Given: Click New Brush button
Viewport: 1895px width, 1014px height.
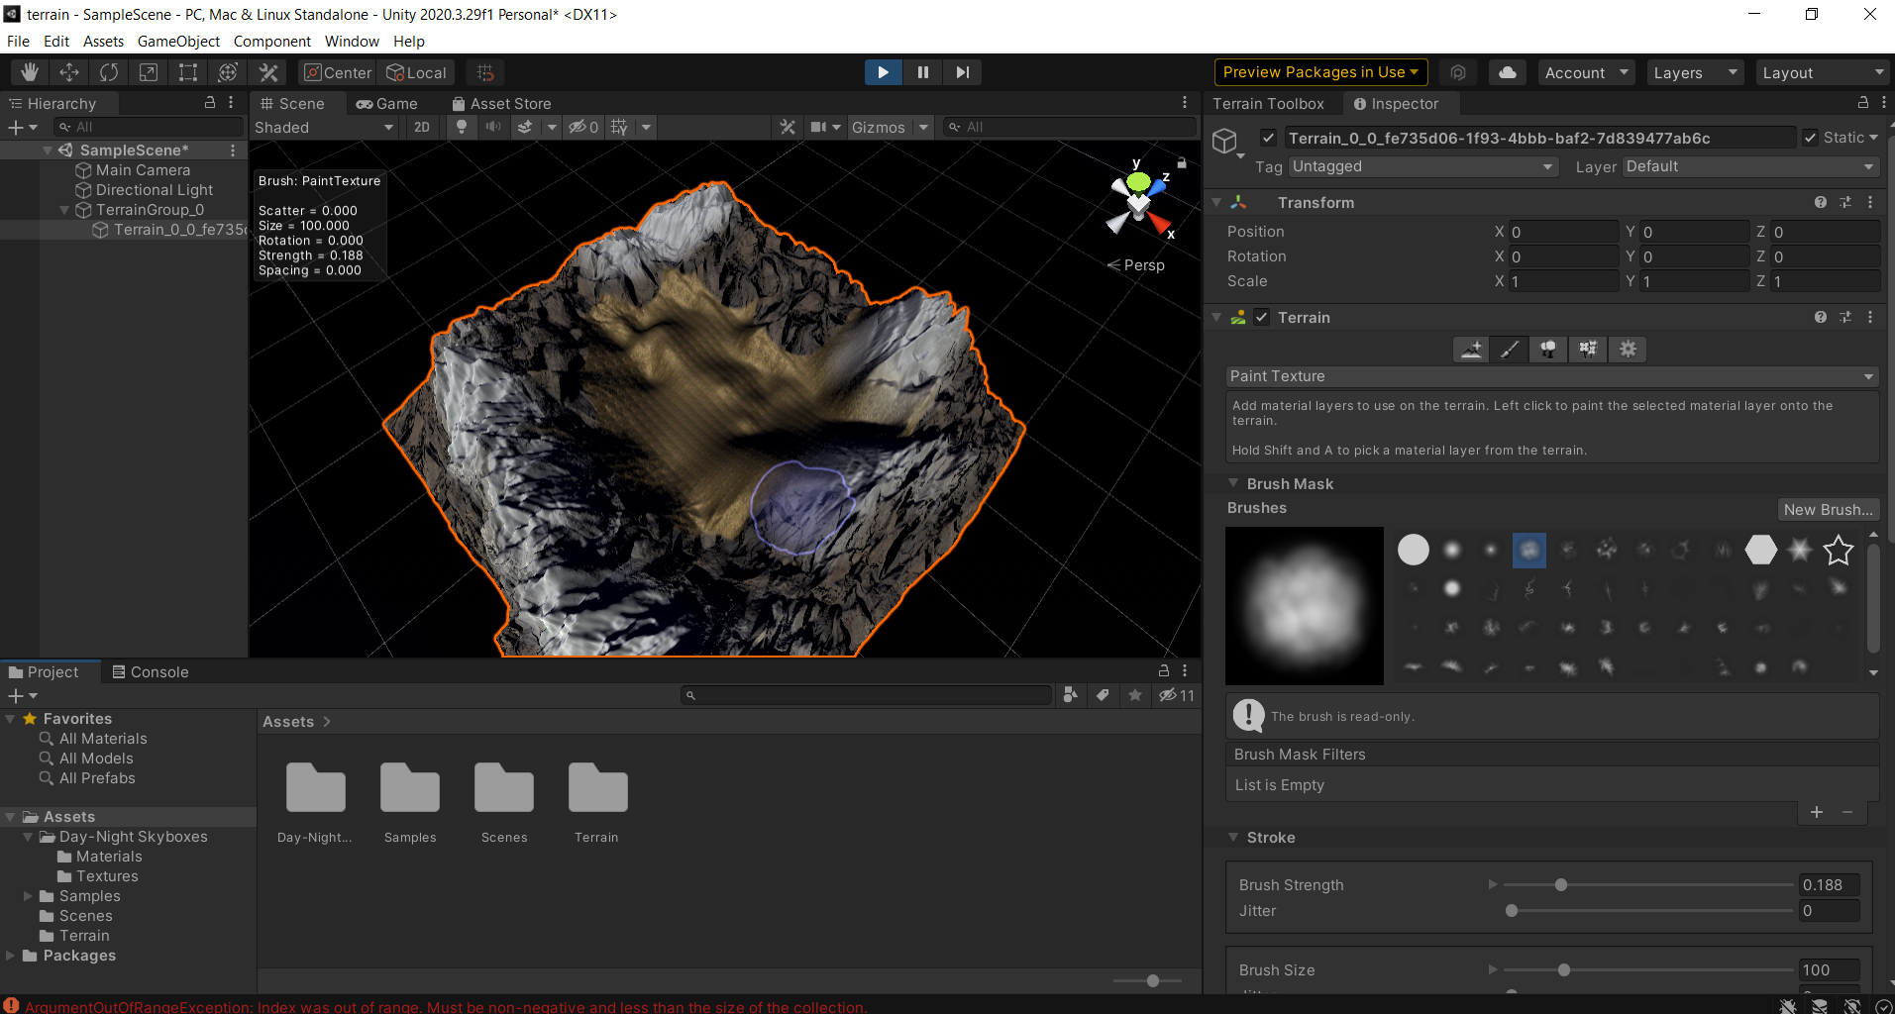Looking at the screenshot, I should click(1828, 509).
